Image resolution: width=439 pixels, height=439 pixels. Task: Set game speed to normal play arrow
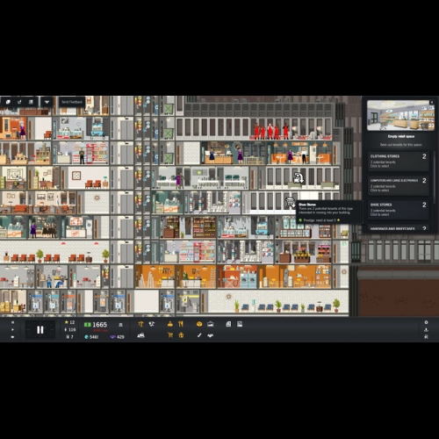click(12, 329)
